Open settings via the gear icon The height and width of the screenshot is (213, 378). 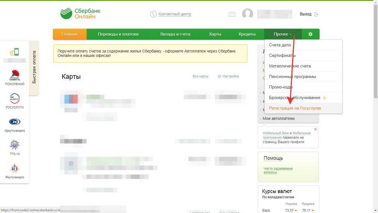310,34
